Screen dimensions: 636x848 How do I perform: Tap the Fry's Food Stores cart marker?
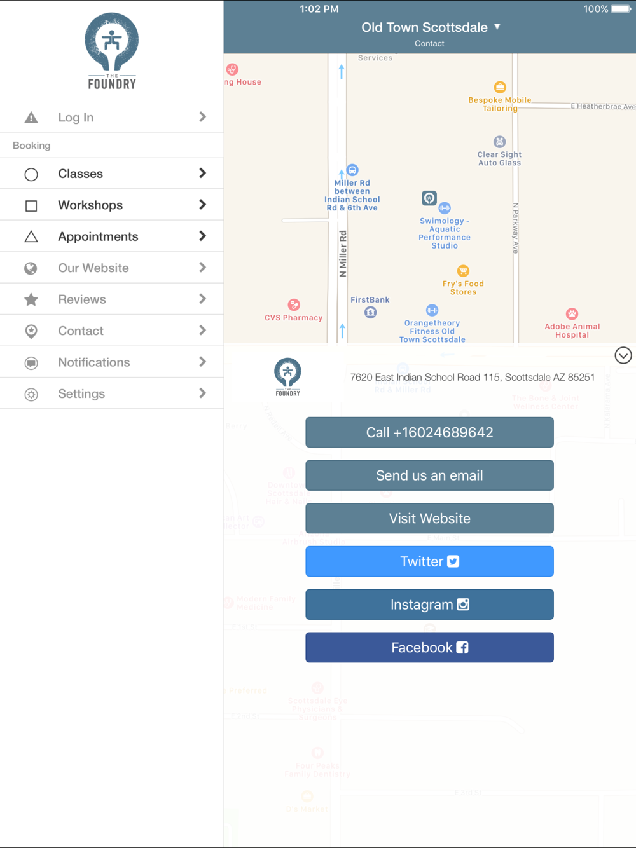(463, 271)
